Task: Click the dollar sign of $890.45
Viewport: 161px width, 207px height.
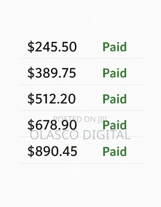Action: 31,151
